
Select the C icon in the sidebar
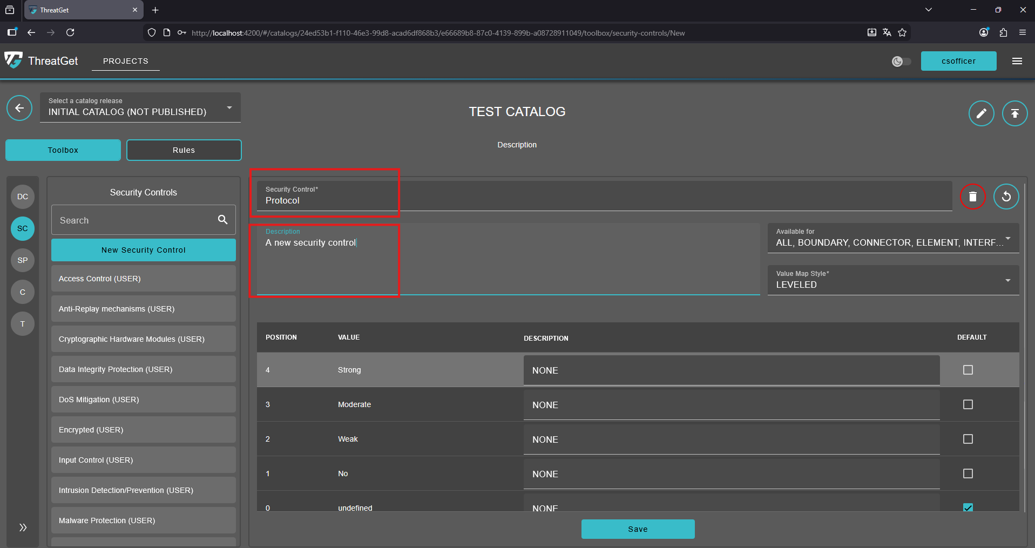click(x=22, y=292)
